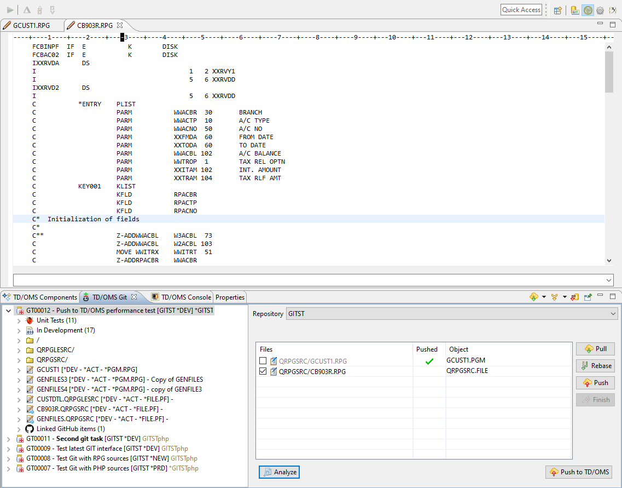Screen dimensions: 622x488
Task: Click the red arrow database icon
Action: click(575, 297)
